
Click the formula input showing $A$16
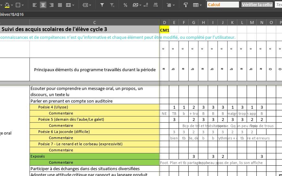(x=141, y=14)
